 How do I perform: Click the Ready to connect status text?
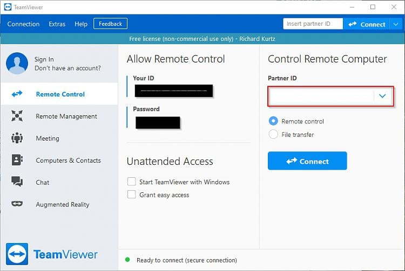pyautogui.click(x=187, y=260)
